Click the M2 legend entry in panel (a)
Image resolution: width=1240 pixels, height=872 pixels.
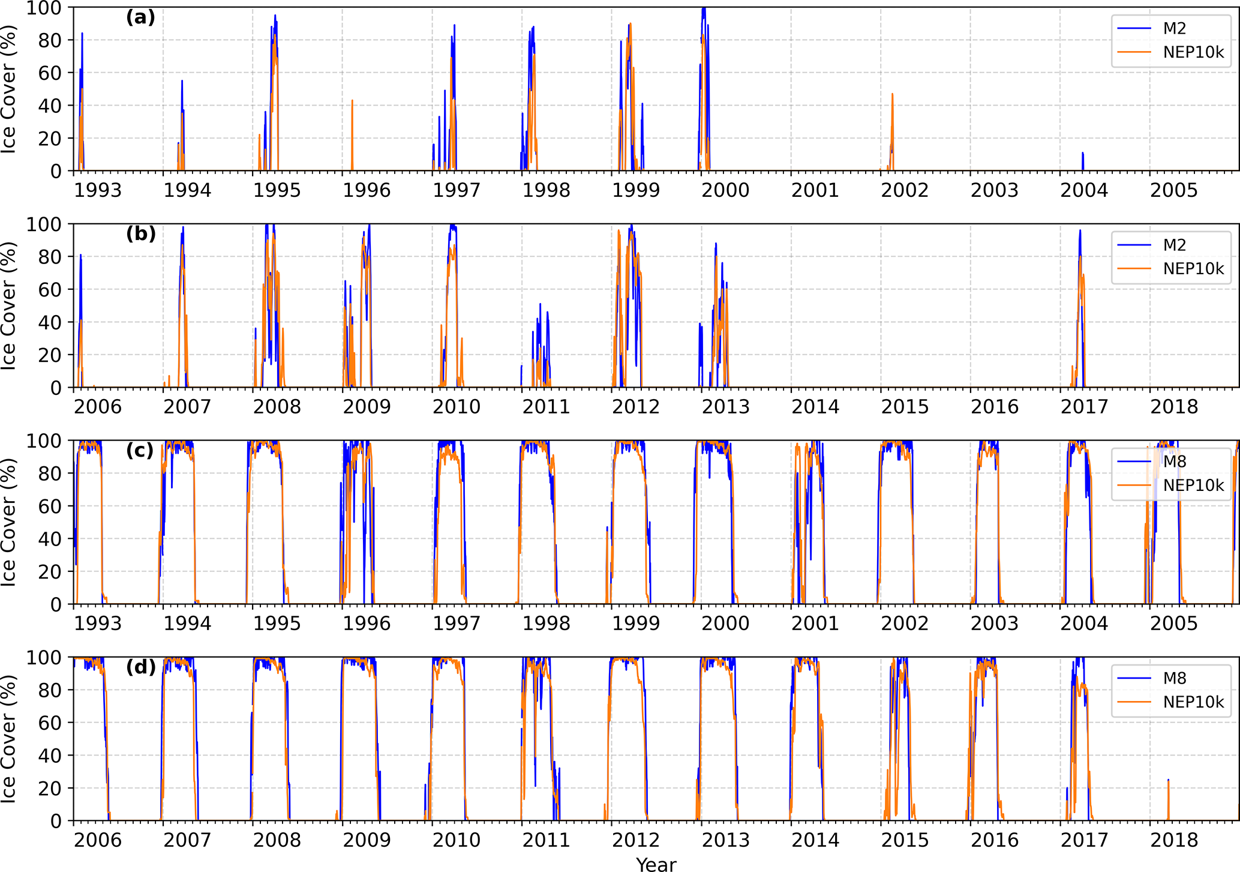(1174, 28)
